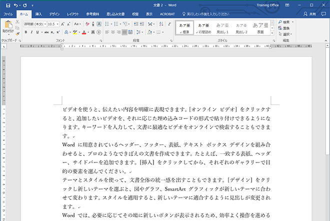Click the bullet list icon
The image size is (330, 221).
tap(107, 23)
